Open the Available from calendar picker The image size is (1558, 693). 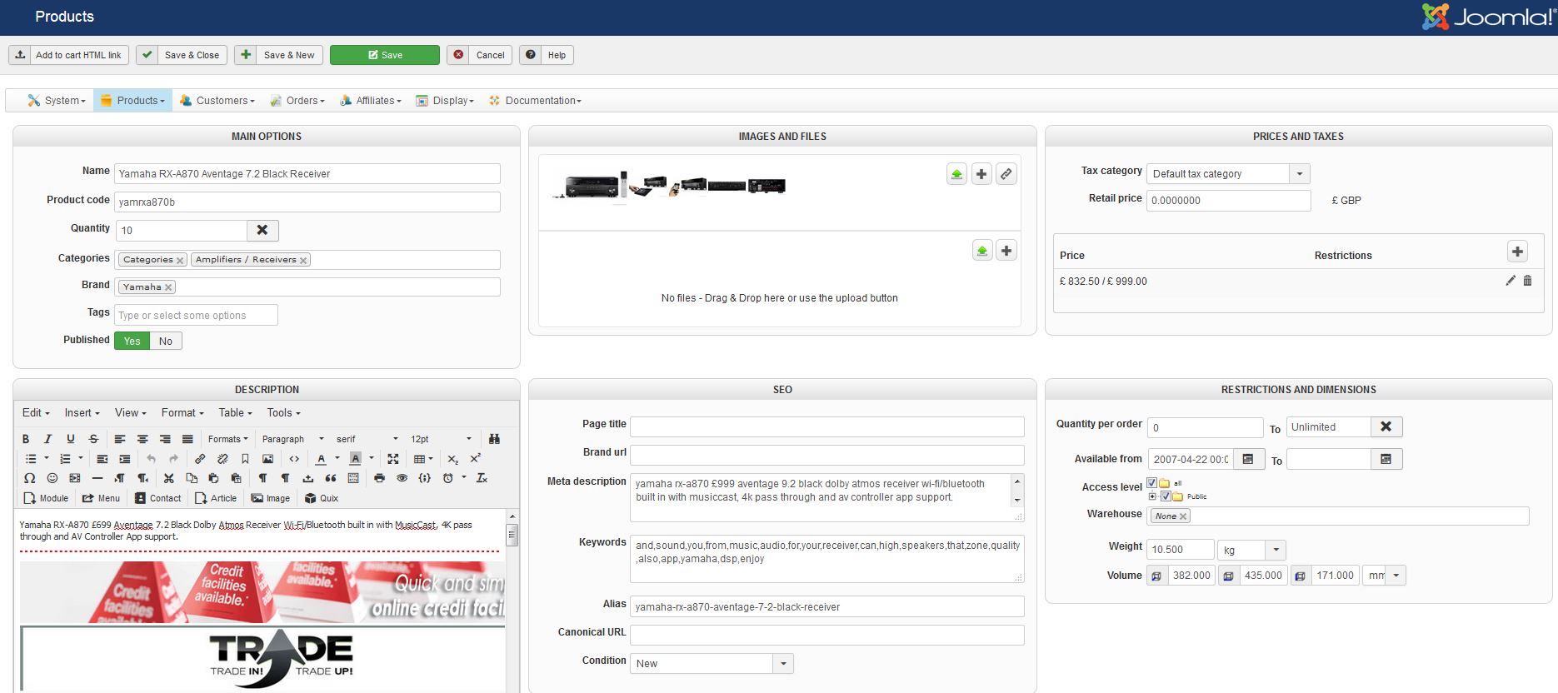pos(1248,459)
